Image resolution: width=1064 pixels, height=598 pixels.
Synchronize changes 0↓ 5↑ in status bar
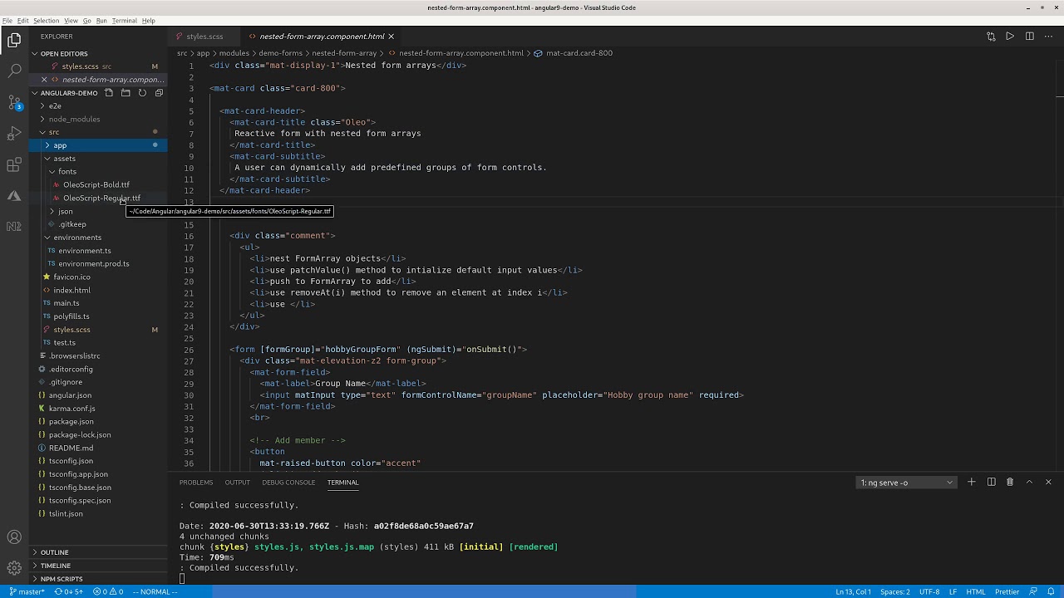pos(69,592)
